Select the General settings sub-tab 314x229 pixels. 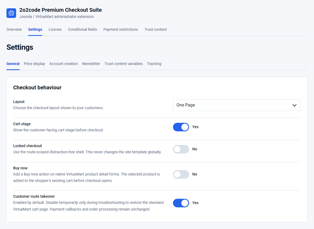tap(13, 64)
